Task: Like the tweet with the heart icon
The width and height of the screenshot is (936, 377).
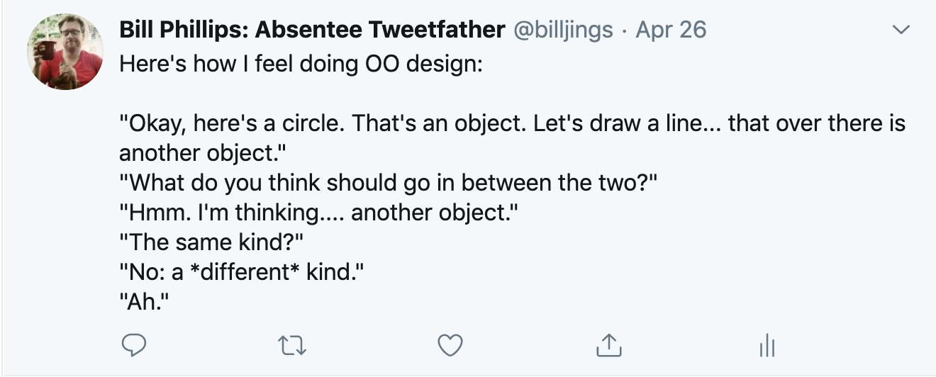Action: [x=450, y=345]
